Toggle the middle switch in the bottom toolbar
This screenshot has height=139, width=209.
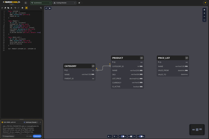click(x=132, y=136)
